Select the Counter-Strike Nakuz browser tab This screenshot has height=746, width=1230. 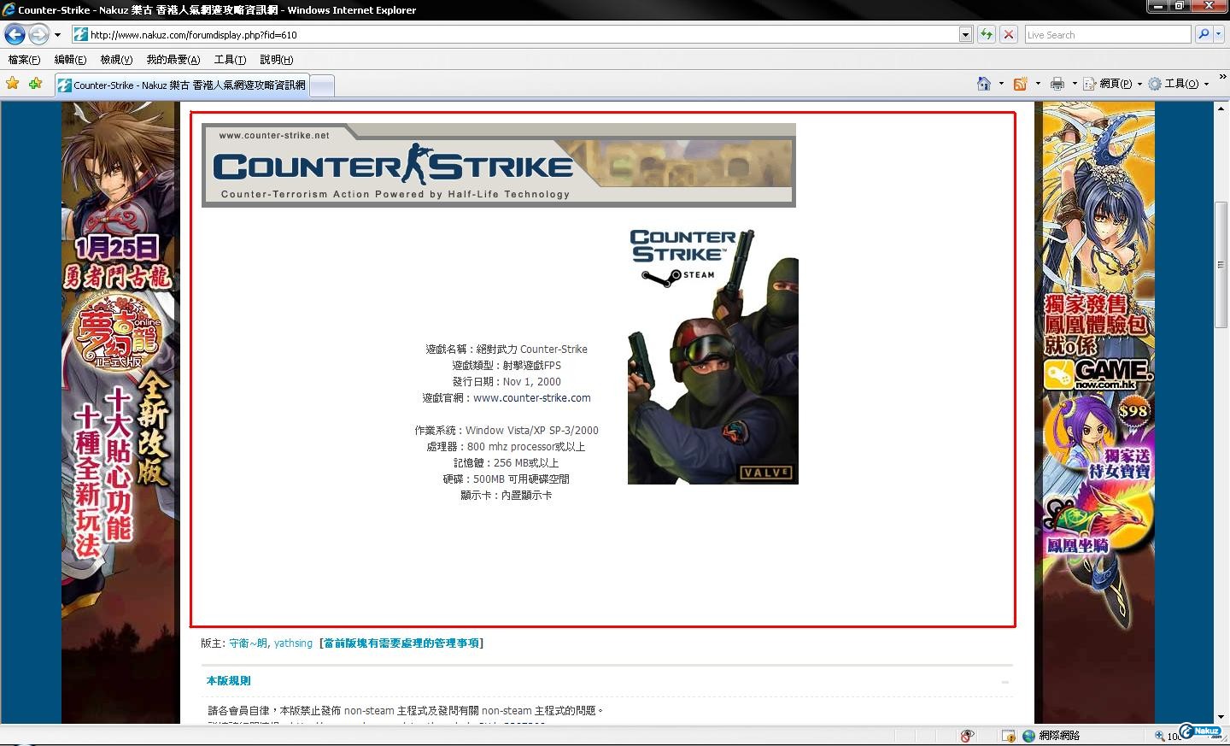click(184, 85)
